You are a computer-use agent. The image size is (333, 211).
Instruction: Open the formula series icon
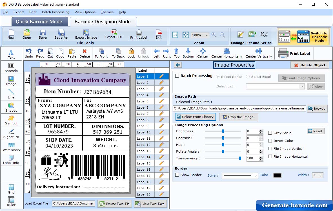point(264,34)
